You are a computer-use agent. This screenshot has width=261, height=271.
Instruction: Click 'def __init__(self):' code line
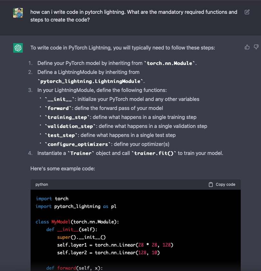pos(72,230)
